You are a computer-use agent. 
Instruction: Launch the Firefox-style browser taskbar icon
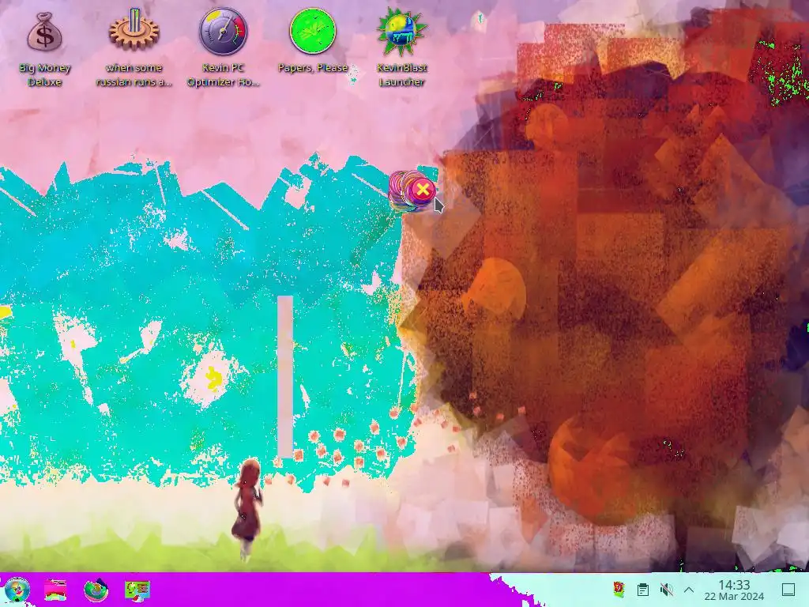click(96, 590)
